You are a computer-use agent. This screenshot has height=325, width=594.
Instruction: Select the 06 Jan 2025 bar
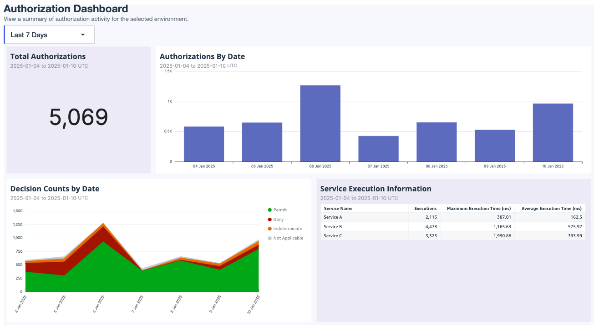320,123
